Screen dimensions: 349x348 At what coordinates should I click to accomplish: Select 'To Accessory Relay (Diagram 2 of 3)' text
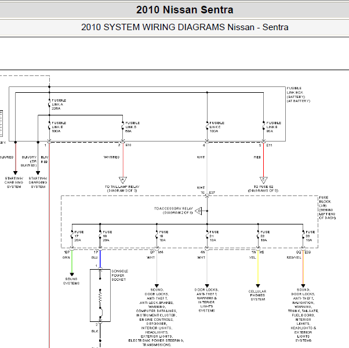173,211
